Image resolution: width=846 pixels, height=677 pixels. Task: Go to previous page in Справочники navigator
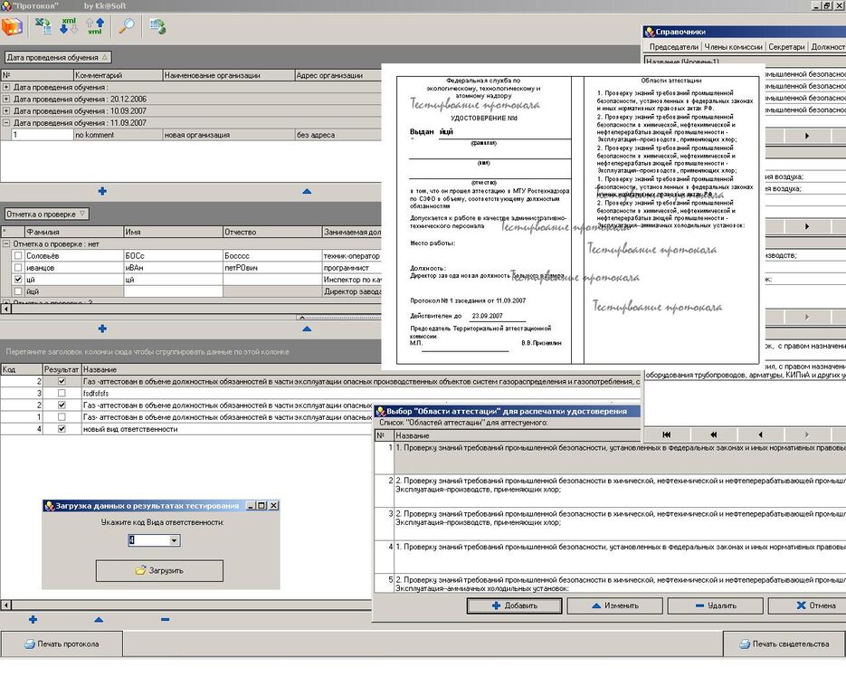pyautogui.click(x=713, y=434)
